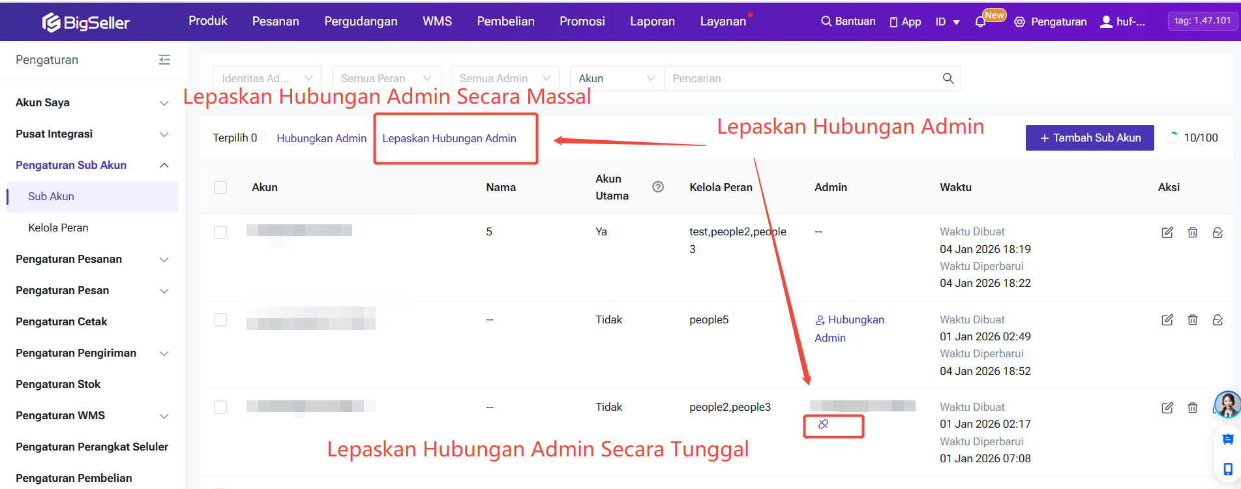The width and height of the screenshot is (1241, 489).
Task: Tick the checkbox for the people5 row
Action: coord(220,320)
